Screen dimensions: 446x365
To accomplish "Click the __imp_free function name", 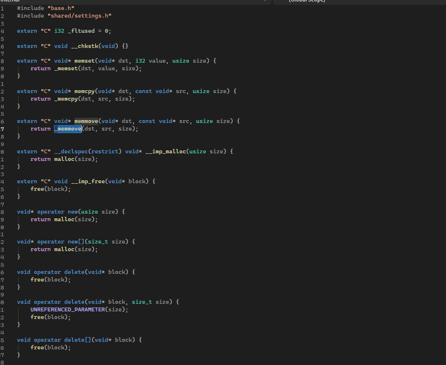I will pyautogui.click(x=88, y=181).
